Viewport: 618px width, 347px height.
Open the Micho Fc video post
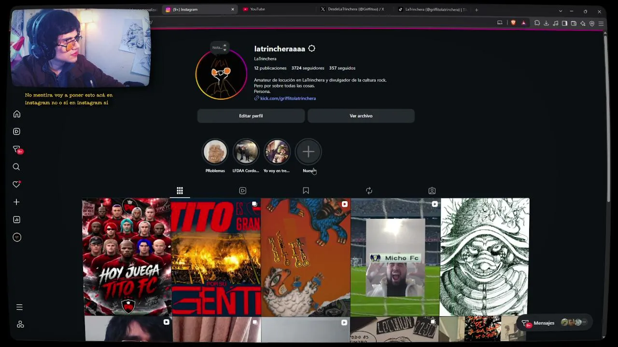[x=395, y=257]
